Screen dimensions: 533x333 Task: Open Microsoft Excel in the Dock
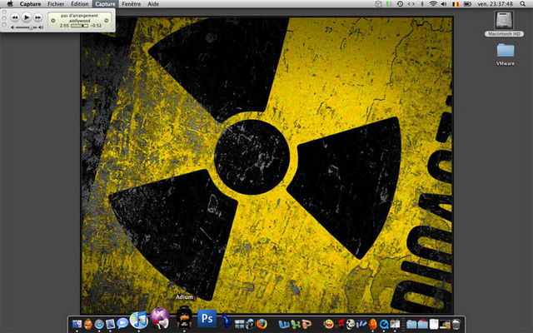(296, 325)
